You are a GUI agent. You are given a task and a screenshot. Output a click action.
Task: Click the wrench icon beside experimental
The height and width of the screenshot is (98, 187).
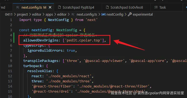point(130,14)
